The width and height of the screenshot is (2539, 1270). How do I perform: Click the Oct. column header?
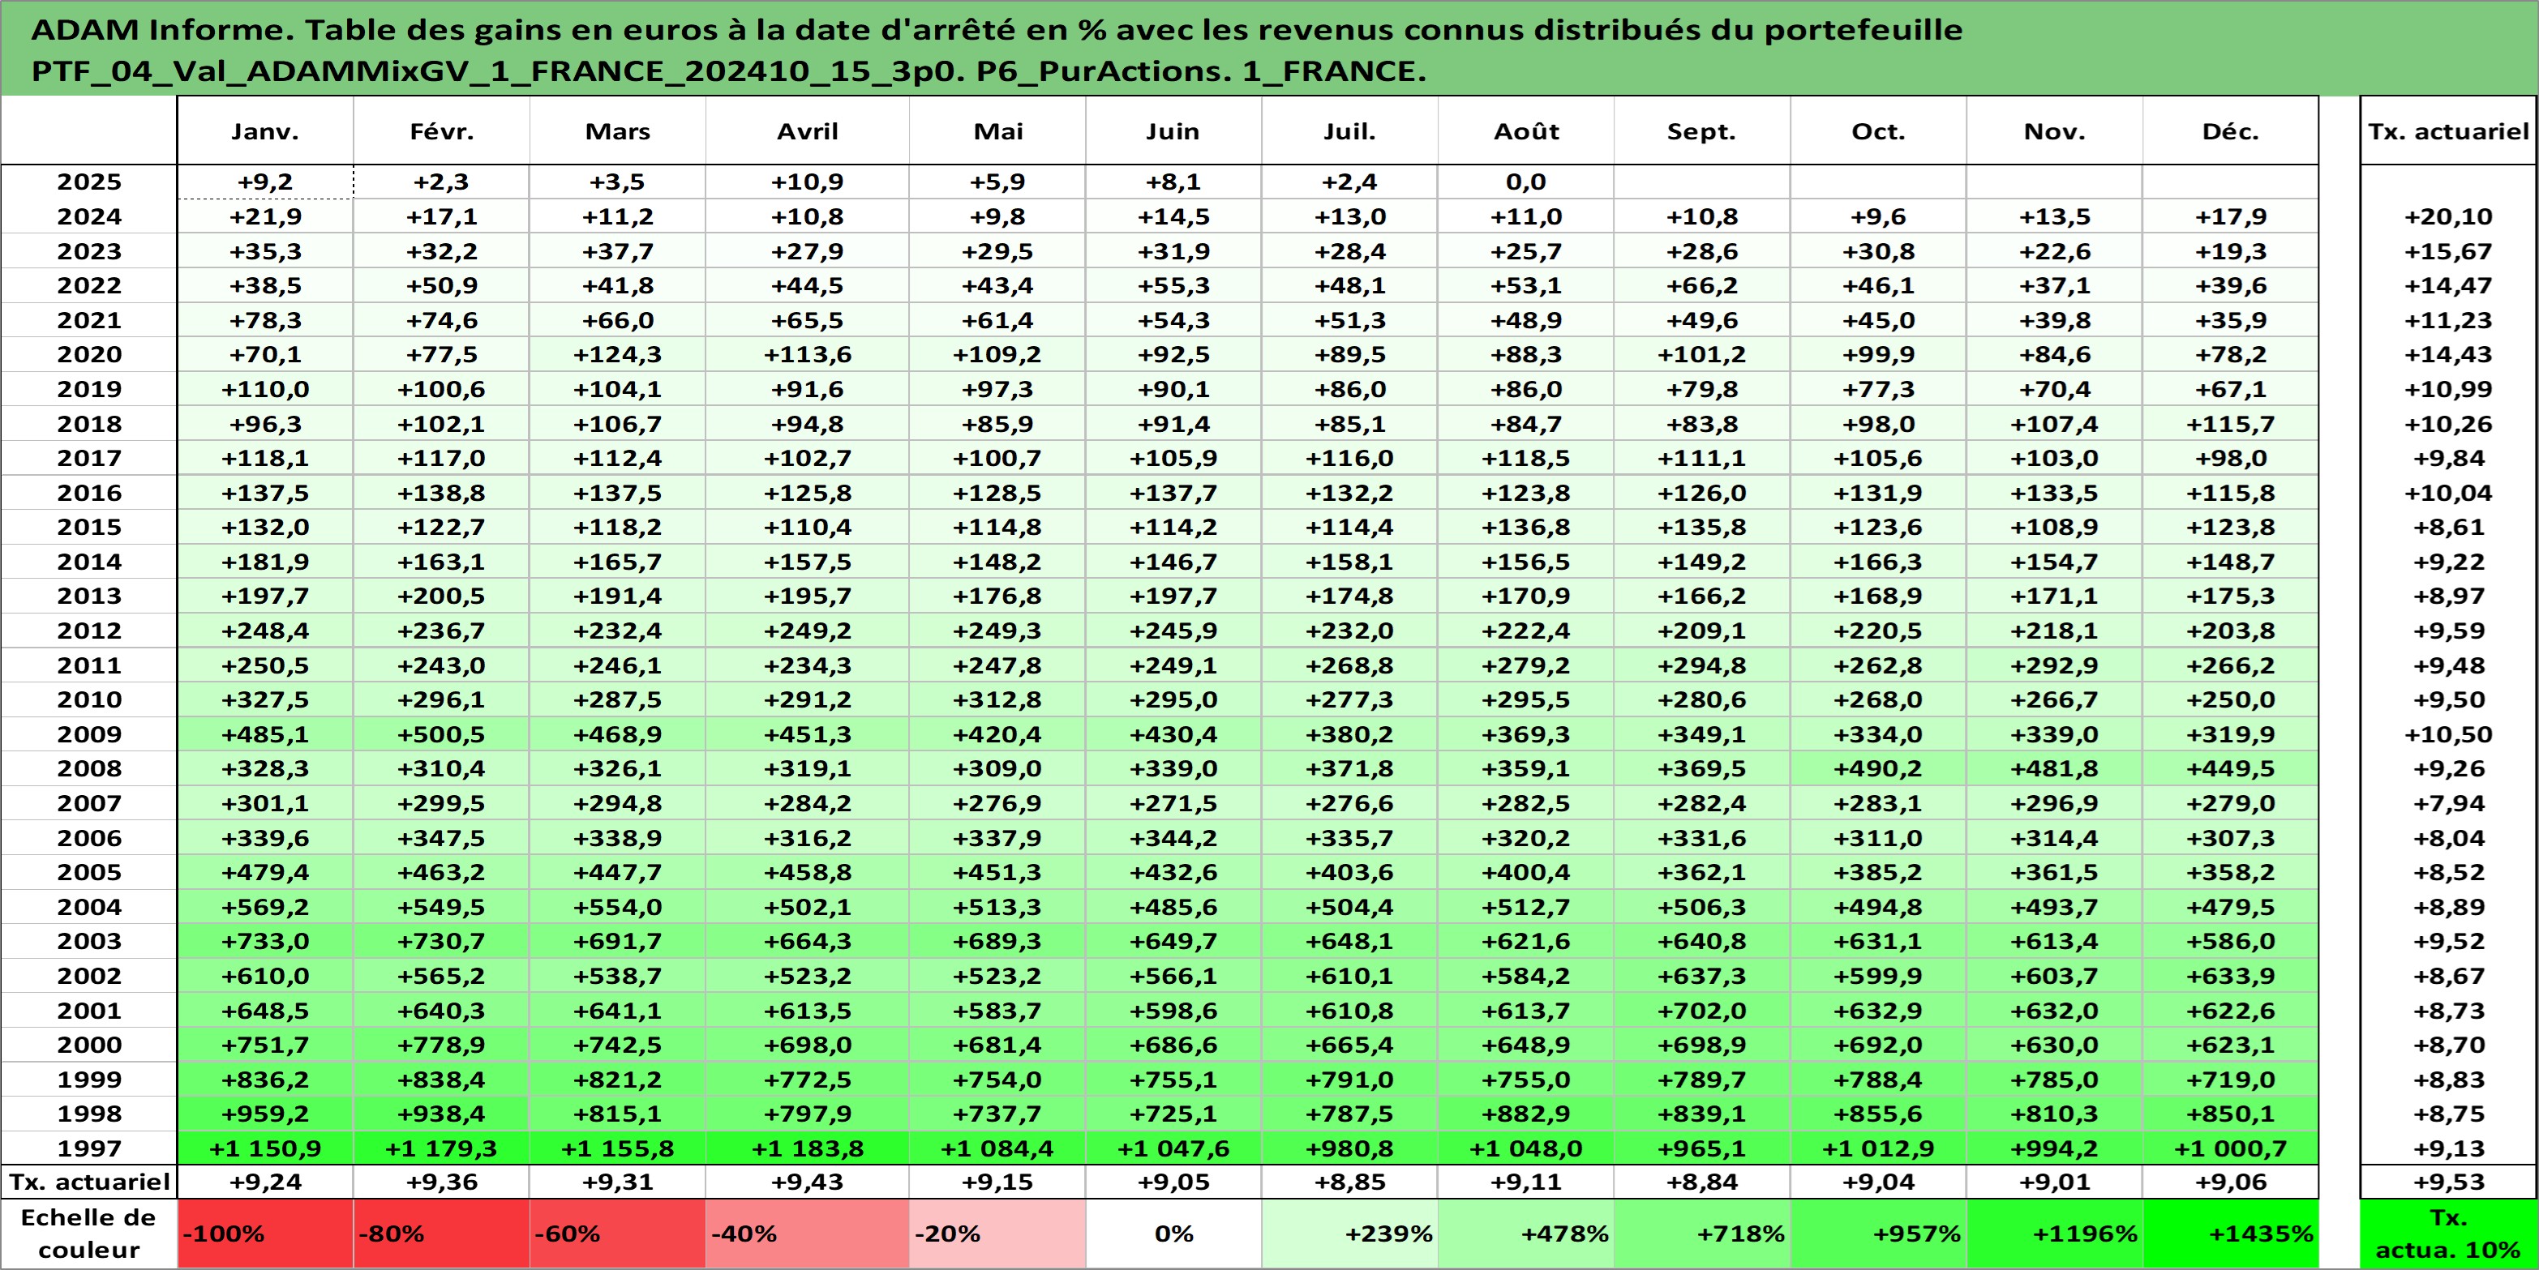point(1879,131)
